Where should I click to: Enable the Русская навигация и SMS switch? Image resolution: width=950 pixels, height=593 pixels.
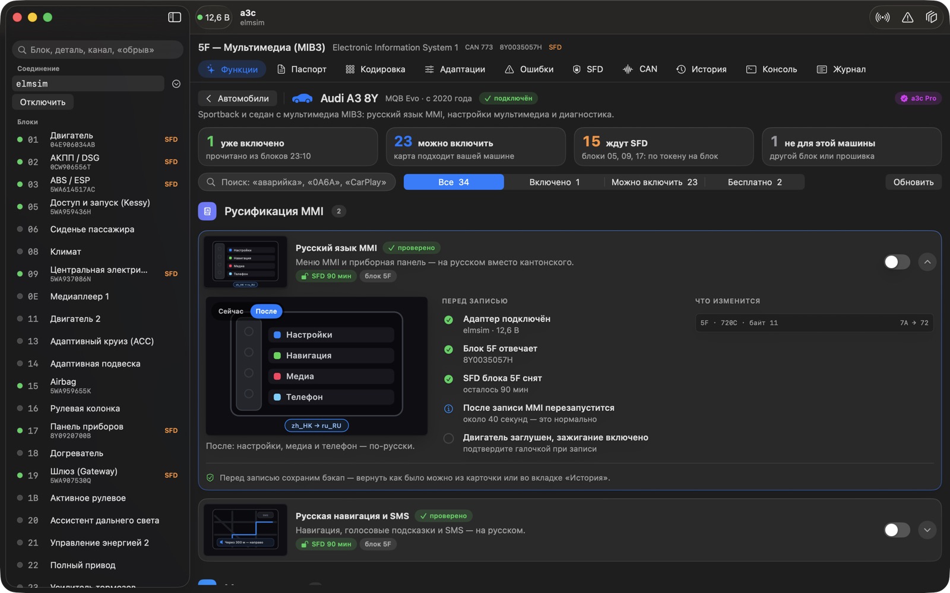click(897, 530)
